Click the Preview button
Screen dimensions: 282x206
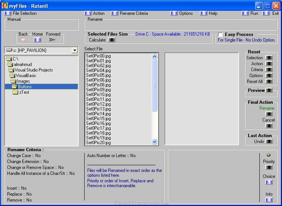pyautogui.click(x=269, y=90)
